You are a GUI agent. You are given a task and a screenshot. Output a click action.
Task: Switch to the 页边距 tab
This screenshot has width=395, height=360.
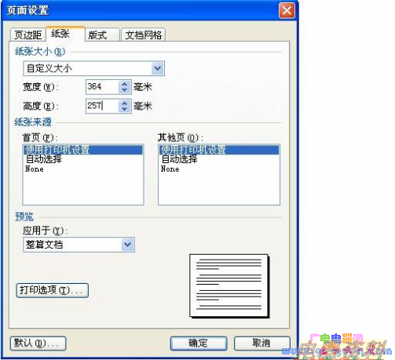27,35
